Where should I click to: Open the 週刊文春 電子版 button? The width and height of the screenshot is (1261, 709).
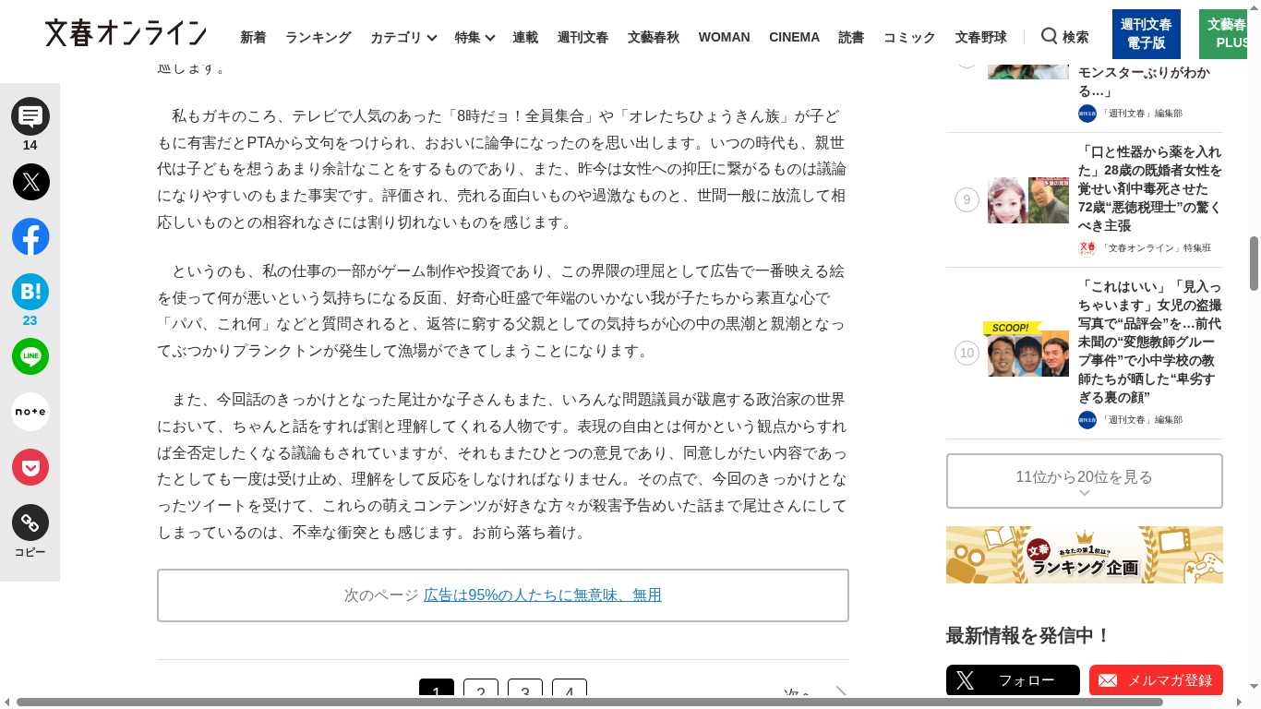click(1146, 34)
